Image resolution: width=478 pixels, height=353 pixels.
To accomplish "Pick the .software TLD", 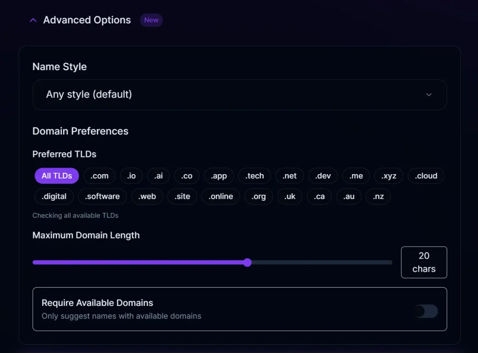I will [102, 197].
